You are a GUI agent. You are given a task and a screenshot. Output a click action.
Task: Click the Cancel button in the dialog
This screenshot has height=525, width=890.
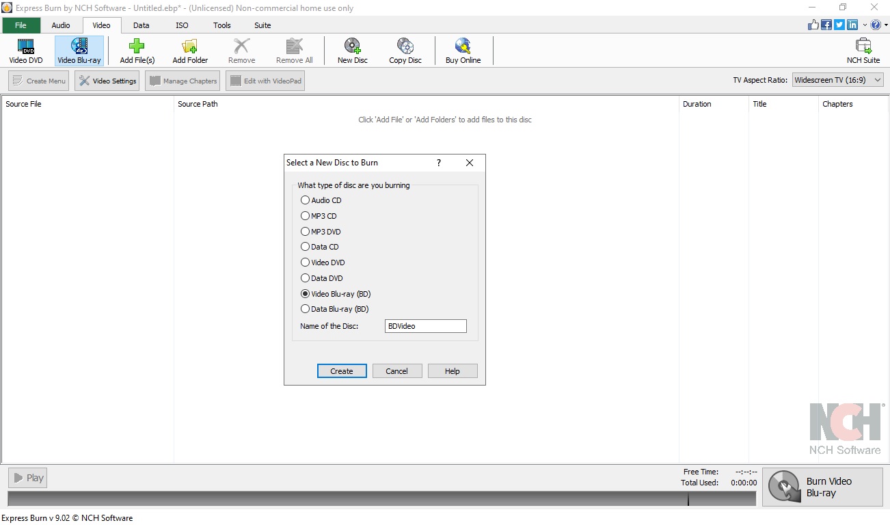(x=396, y=371)
